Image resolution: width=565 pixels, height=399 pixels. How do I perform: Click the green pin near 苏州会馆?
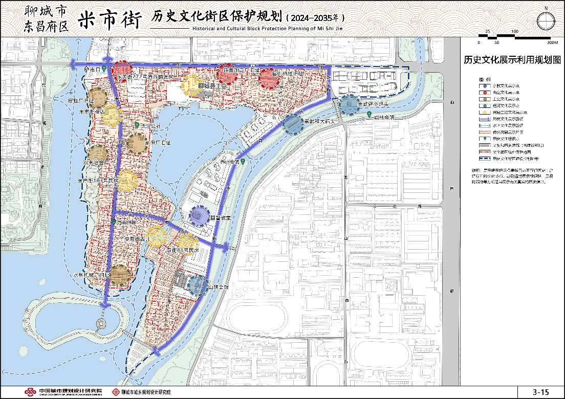point(242,162)
